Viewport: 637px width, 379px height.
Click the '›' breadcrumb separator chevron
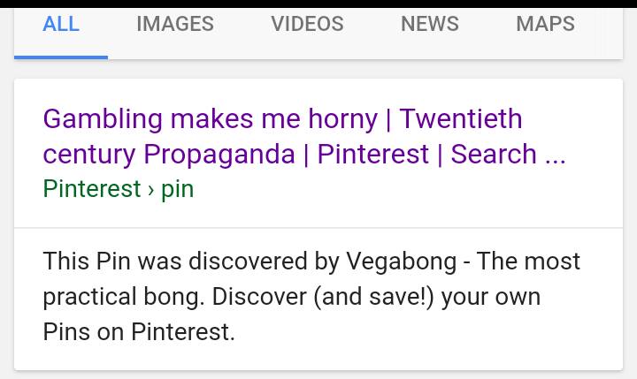pyautogui.click(x=151, y=190)
